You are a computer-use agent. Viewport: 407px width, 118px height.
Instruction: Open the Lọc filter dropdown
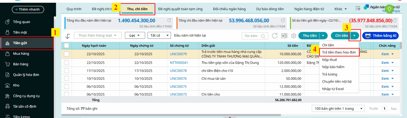point(135,36)
